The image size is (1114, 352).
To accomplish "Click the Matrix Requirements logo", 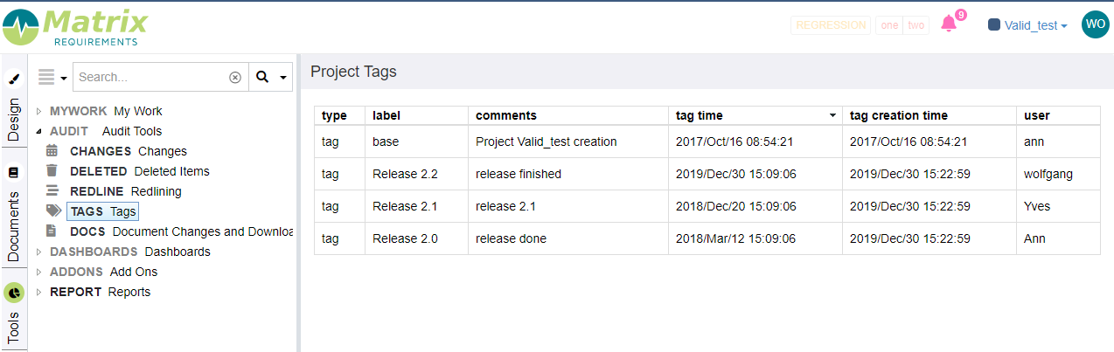I will 75,27.
